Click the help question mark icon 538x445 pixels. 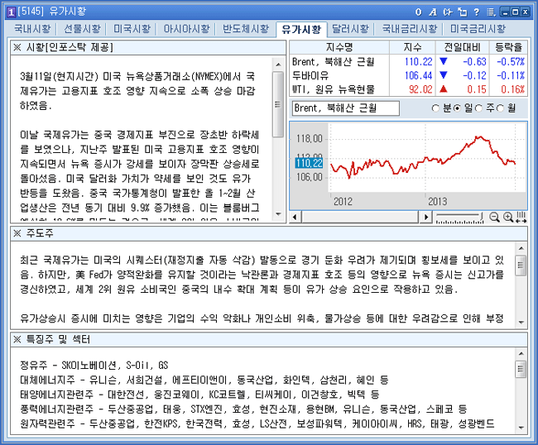point(478,11)
